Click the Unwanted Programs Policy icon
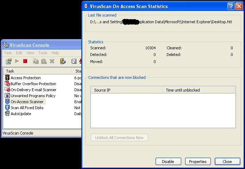The width and height of the screenshot is (245, 169). pos(7,95)
